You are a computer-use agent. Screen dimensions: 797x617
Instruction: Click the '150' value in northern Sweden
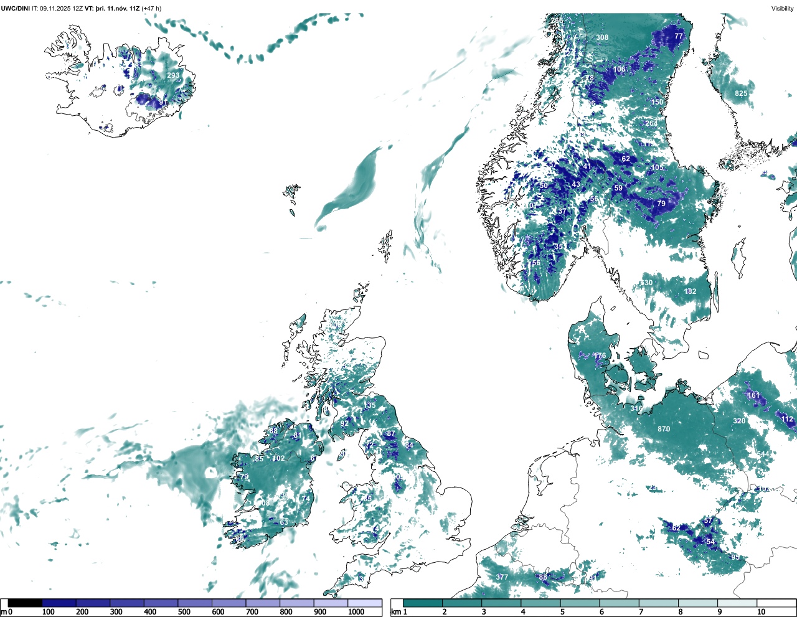click(x=658, y=102)
